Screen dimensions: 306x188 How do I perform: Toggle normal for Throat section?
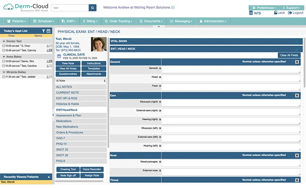(297, 180)
